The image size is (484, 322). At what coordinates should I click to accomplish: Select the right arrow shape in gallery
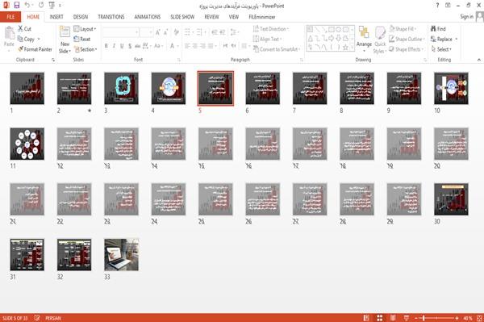[332, 38]
